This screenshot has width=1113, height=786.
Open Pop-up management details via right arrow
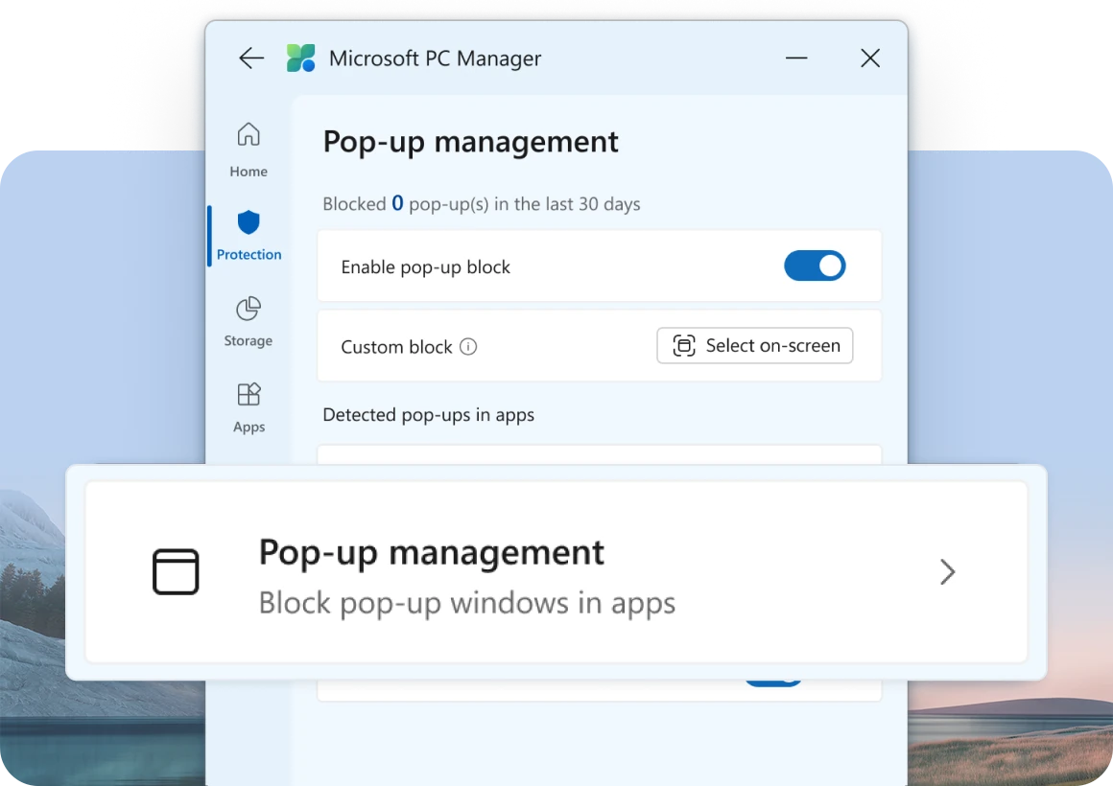tap(947, 571)
